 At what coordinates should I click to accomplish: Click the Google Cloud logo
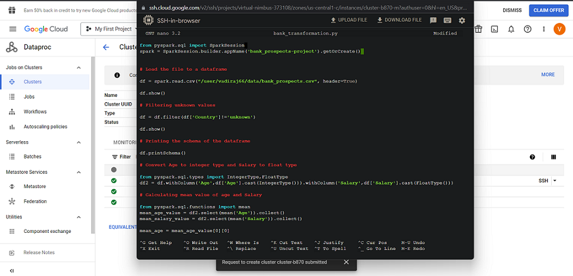[x=46, y=29]
